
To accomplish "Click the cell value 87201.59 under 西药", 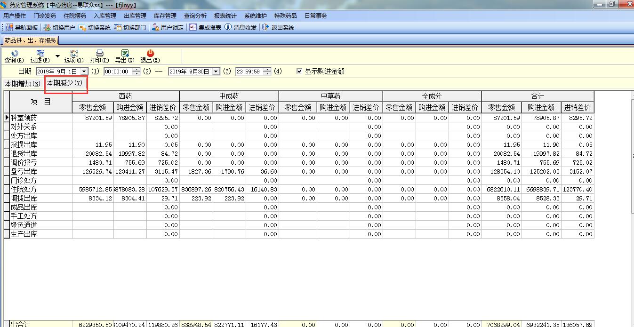I will 93,118.
